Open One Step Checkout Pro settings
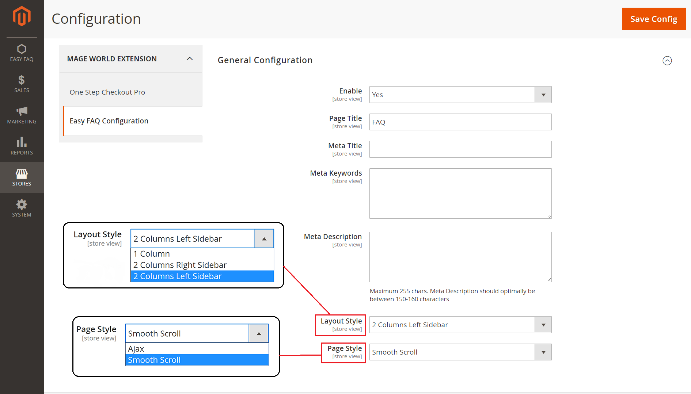This screenshot has height=394, width=691. pyautogui.click(x=107, y=92)
